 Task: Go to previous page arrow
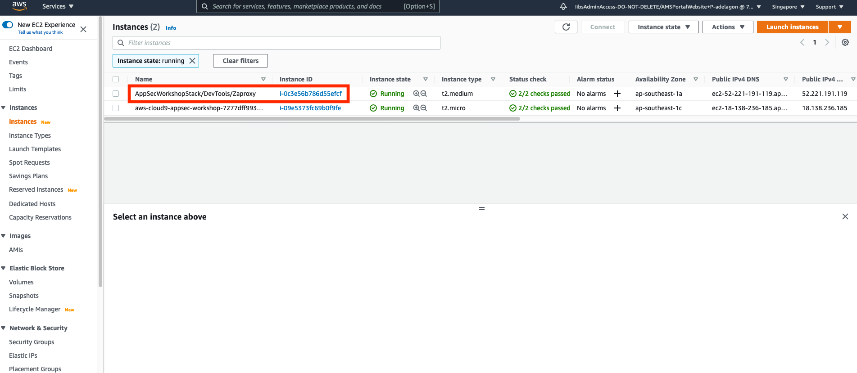802,42
